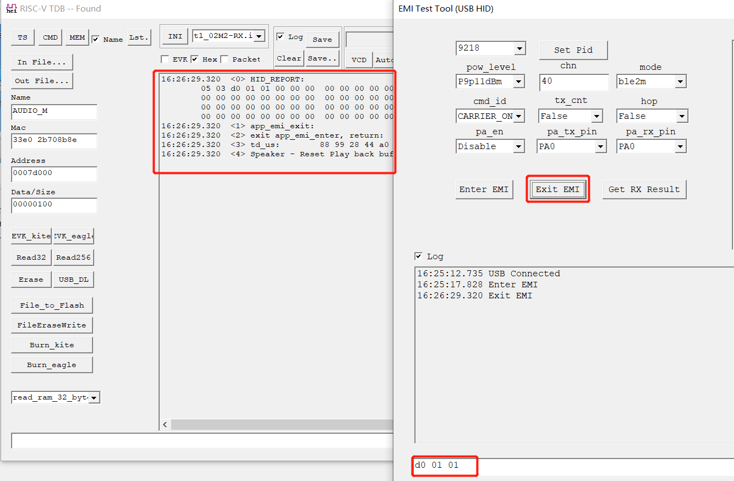Expand the pa_en Disable dropdown
The height and width of the screenshot is (481, 734).
point(519,146)
